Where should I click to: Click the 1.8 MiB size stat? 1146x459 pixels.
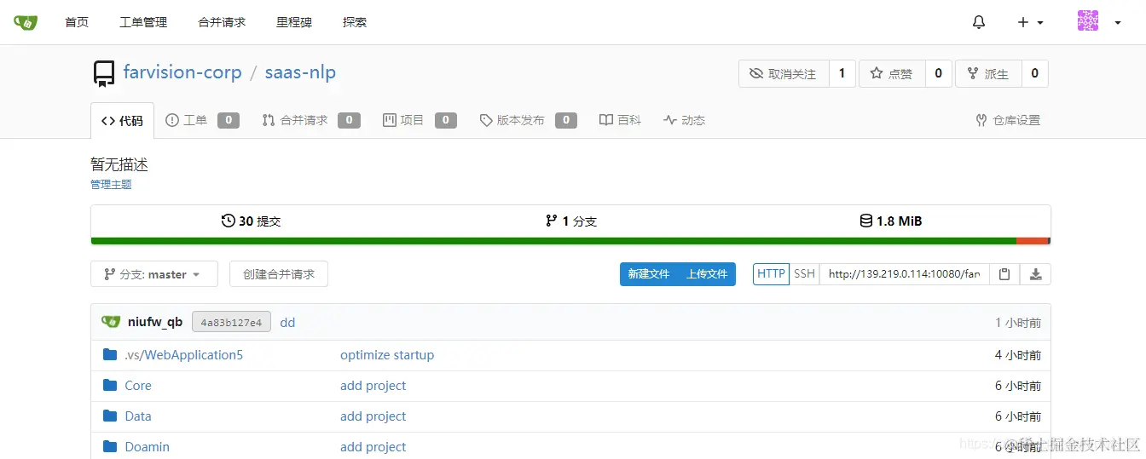(x=890, y=221)
